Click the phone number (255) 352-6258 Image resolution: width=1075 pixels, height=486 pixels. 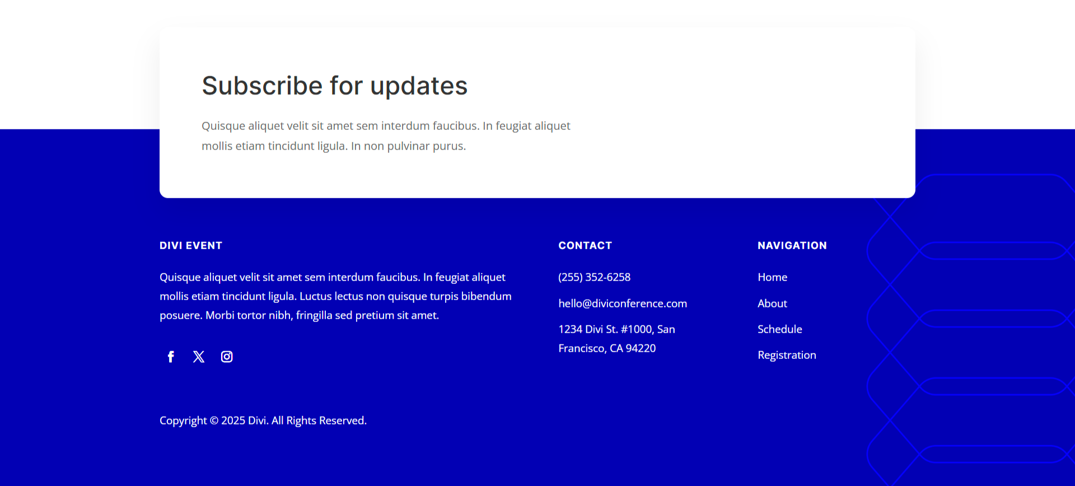tap(594, 277)
